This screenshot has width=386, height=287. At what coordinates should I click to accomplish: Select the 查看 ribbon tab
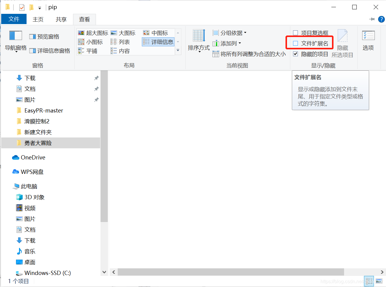click(x=85, y=19)
